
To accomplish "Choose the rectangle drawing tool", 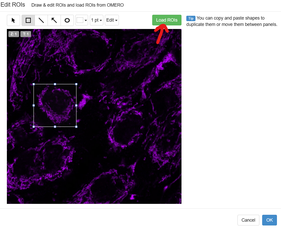I will click(28, 20).
